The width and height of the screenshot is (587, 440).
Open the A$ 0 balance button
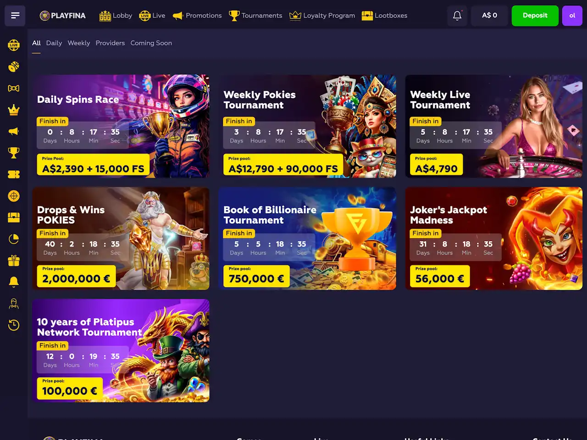489,16
